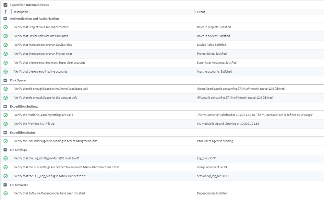This screenshot has width=324, height=200.
Task: Click green status icon for orphan Device roles
Action: tap(6, 45)
